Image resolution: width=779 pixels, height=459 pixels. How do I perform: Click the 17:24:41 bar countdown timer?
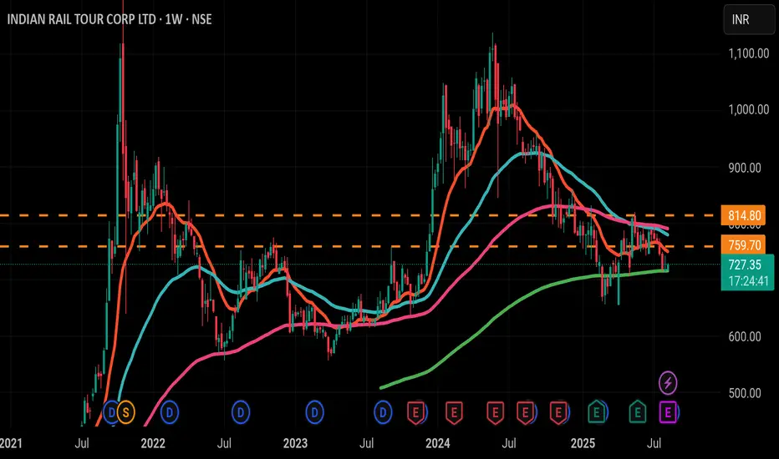(748, 281)
